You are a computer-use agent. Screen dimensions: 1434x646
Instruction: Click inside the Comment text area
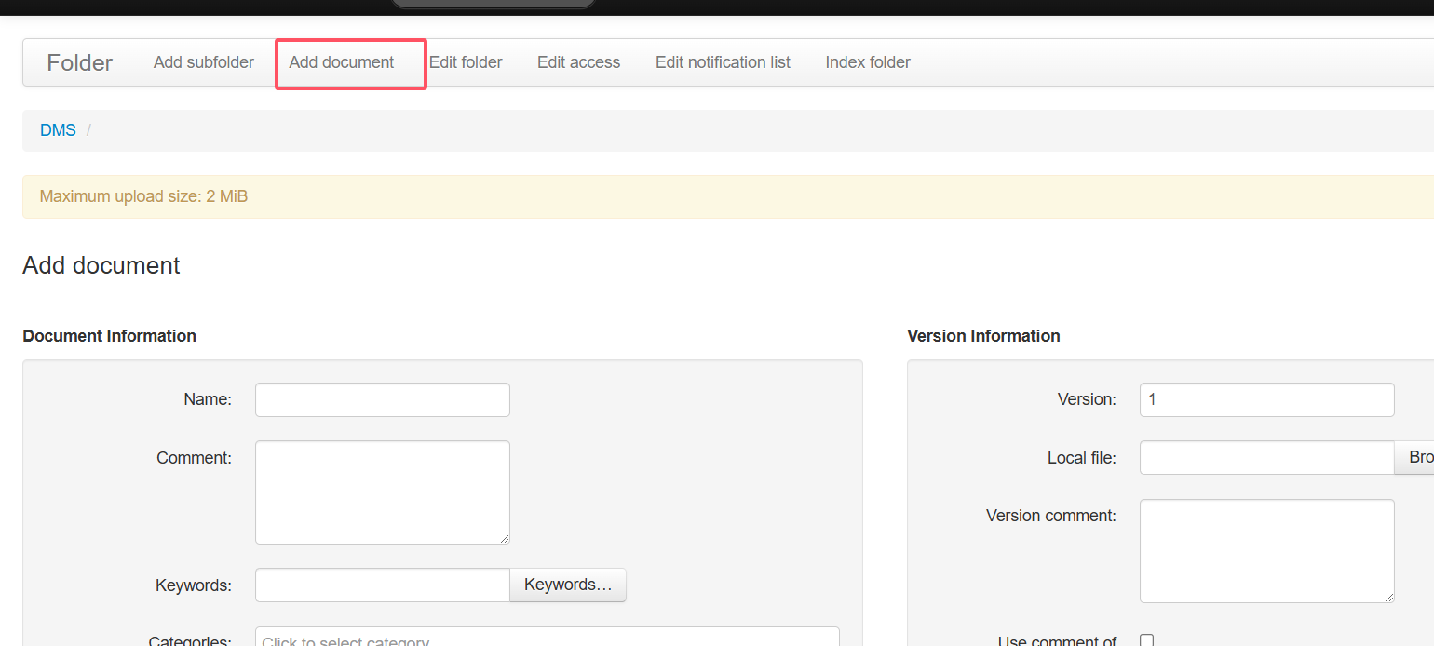click(382, 491)
